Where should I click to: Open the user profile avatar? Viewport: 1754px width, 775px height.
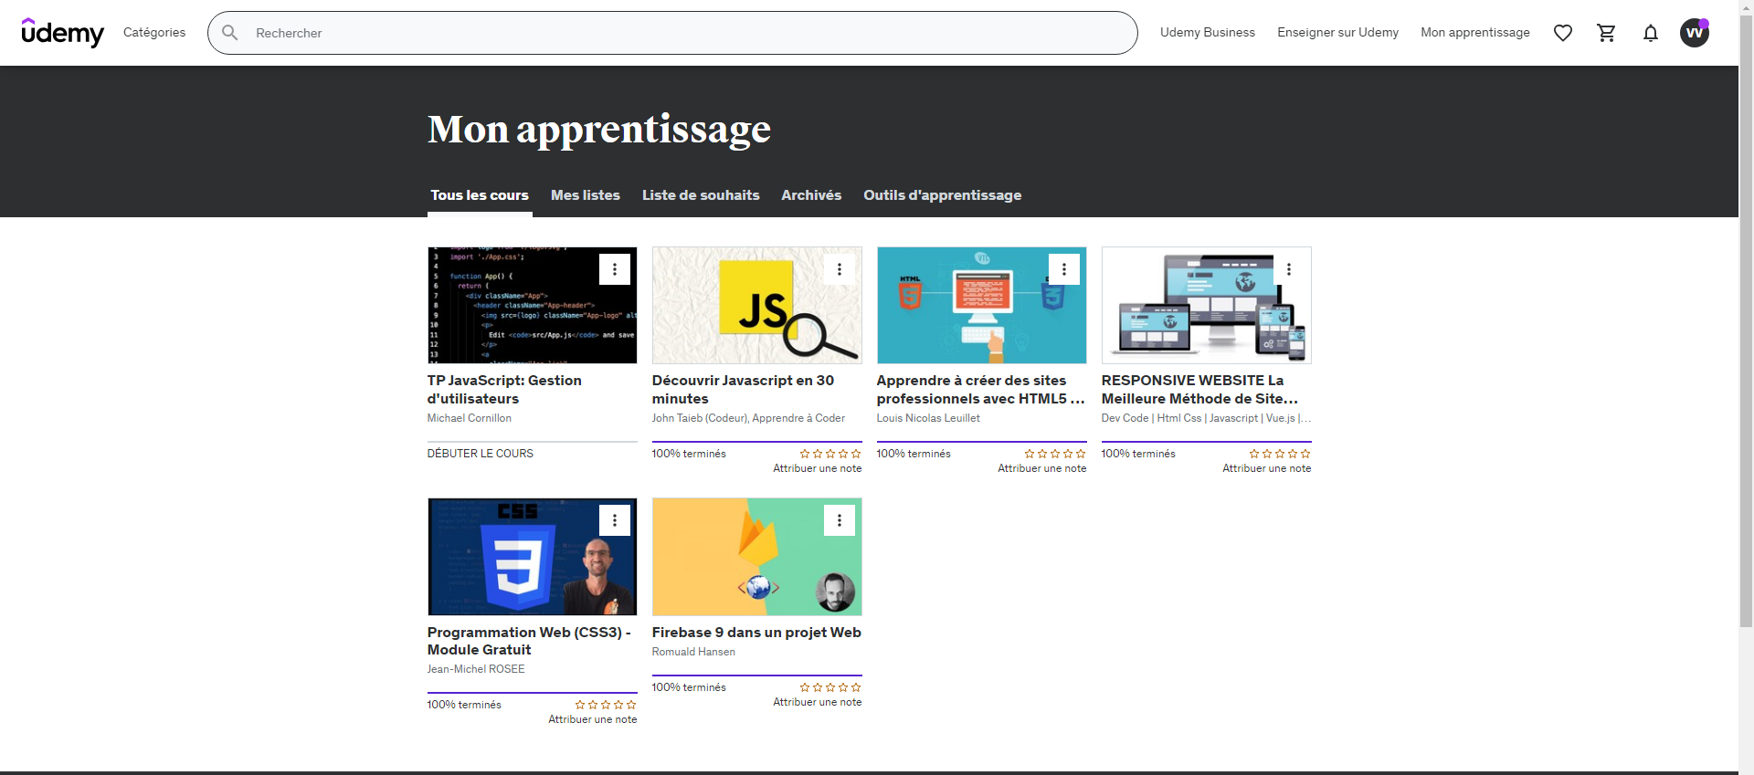coord(1695,33)
